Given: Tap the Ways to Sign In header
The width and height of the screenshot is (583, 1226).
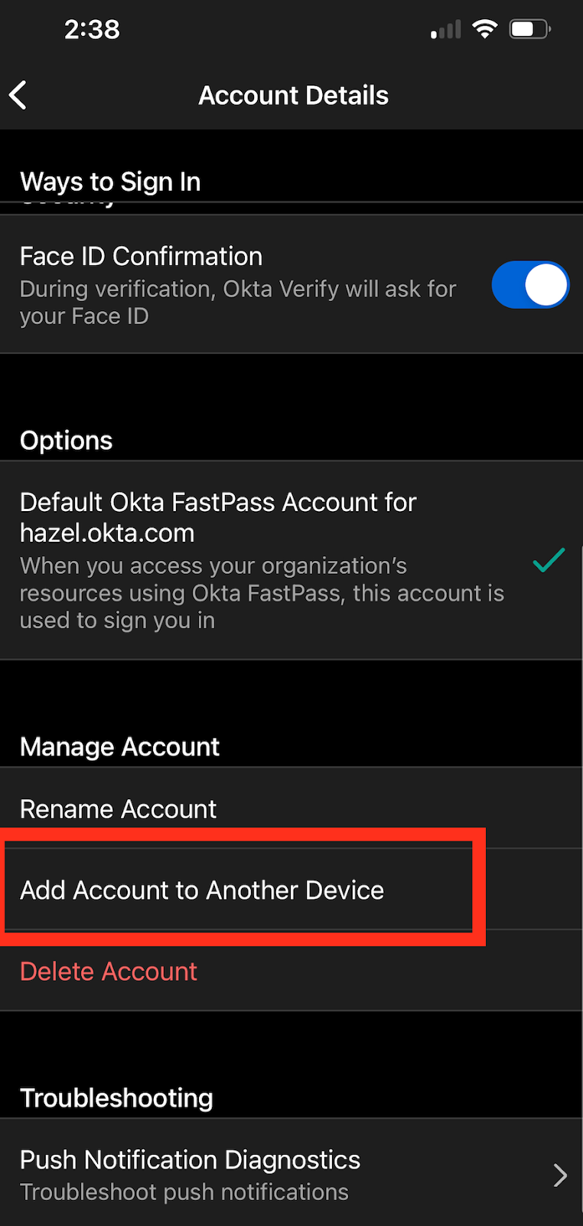Looking at the screenshot, I should [x=110, y=182].
